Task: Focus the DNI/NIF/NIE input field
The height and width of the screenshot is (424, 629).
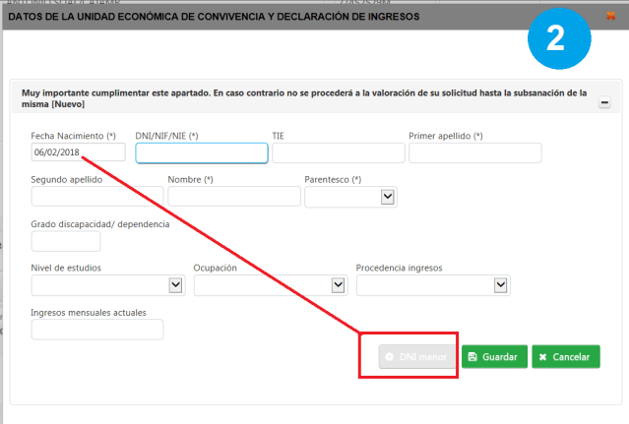Action: tap(202, 152)
